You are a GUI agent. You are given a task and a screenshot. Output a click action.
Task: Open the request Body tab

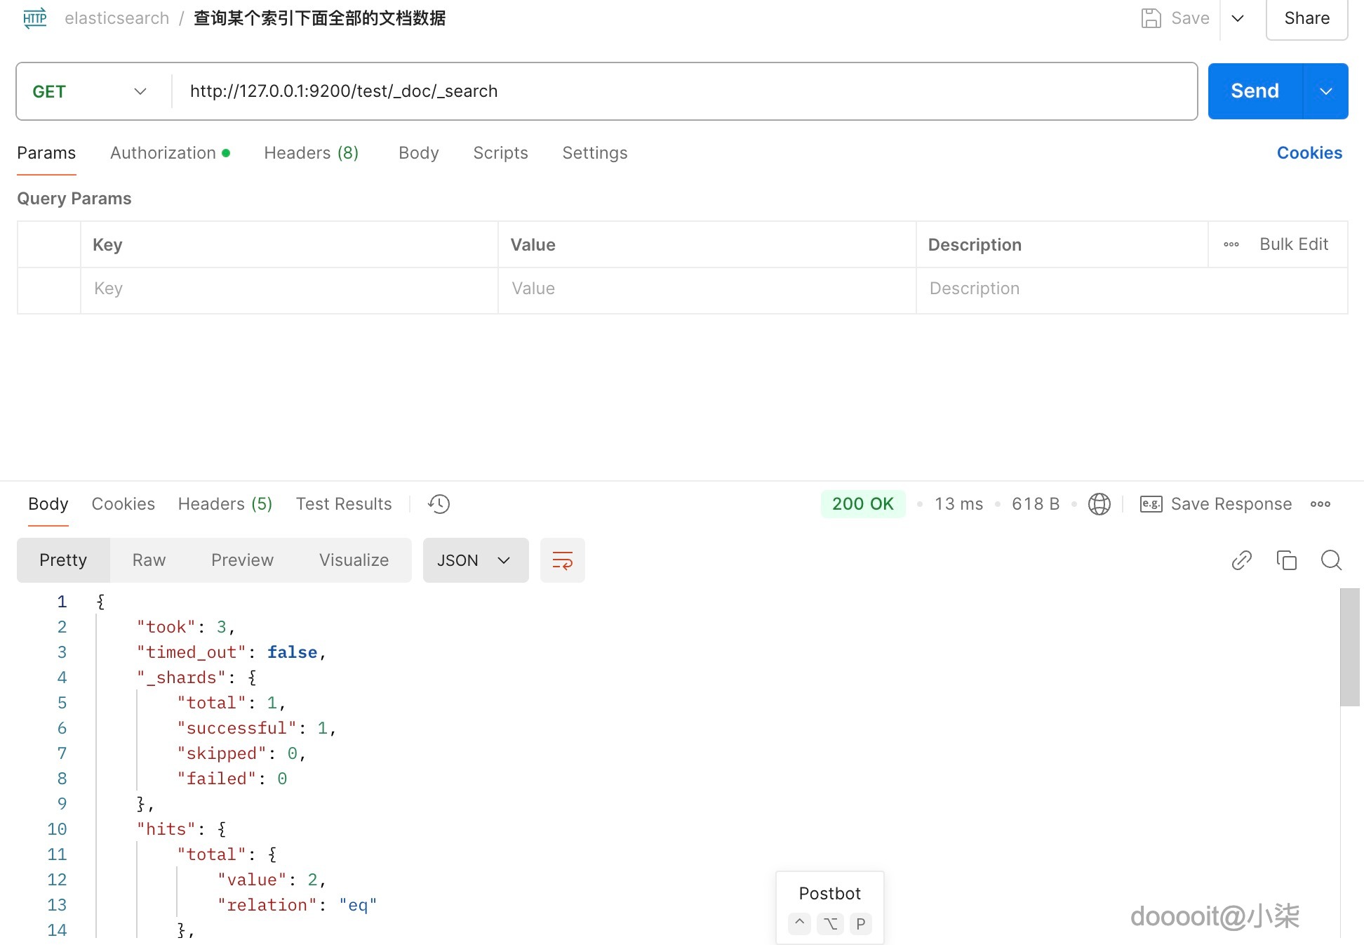coord(418,153)
